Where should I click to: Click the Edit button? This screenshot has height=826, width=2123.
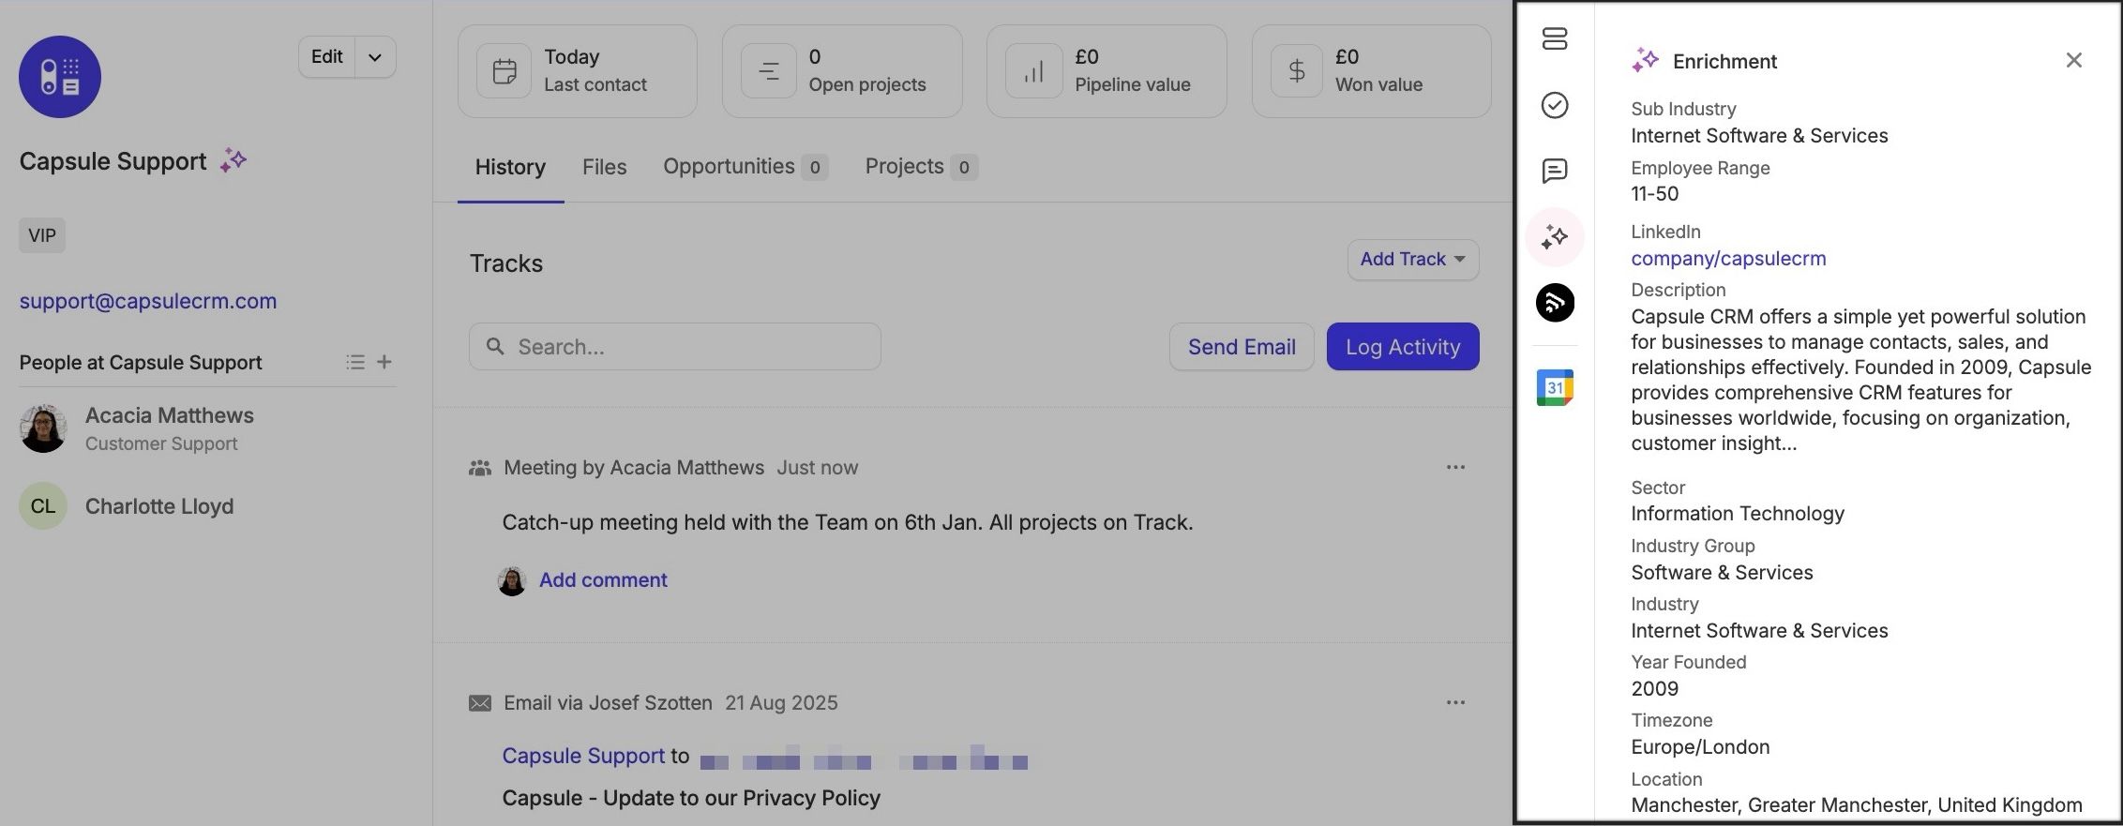(326, 56)
